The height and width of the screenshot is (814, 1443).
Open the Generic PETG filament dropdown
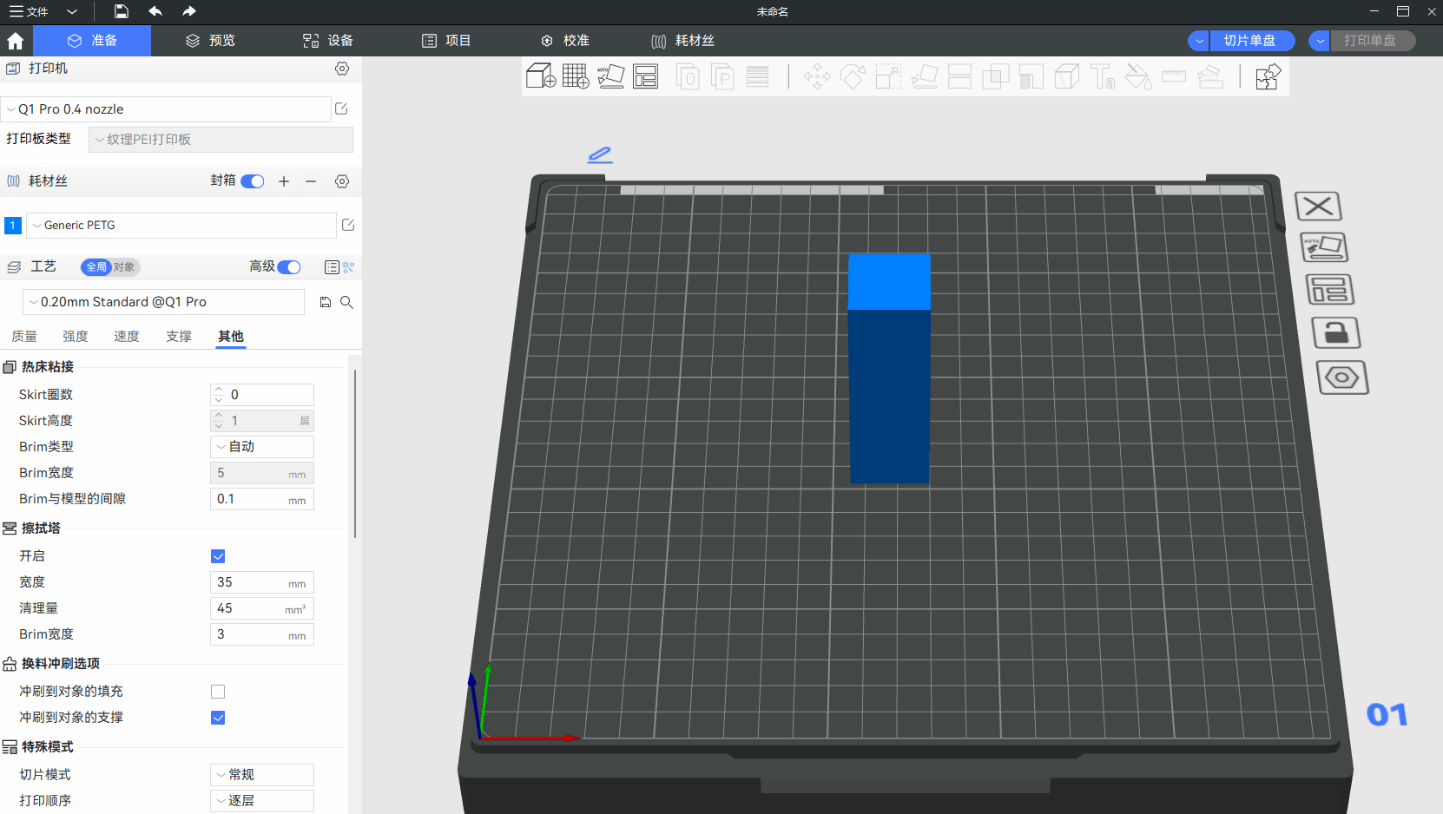coord(181,226)
